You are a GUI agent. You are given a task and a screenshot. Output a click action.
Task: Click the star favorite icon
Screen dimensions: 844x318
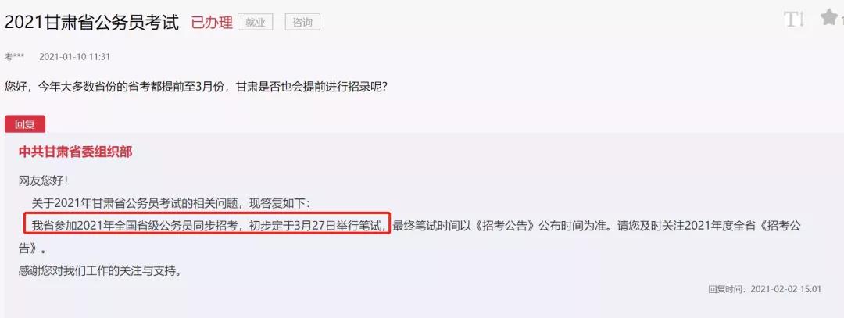(829, 18)
